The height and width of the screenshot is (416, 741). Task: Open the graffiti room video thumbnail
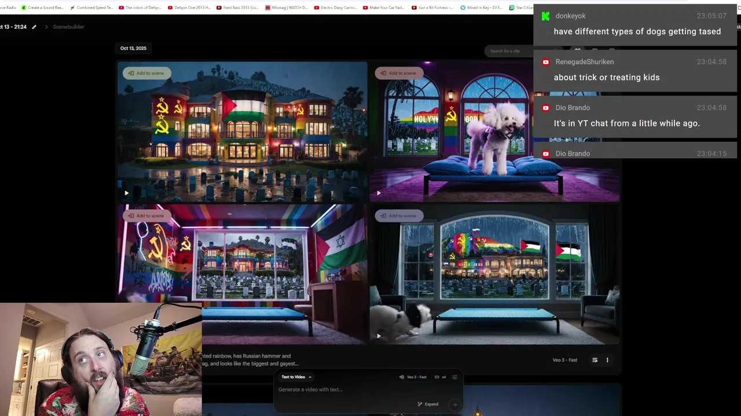(242, 274)
